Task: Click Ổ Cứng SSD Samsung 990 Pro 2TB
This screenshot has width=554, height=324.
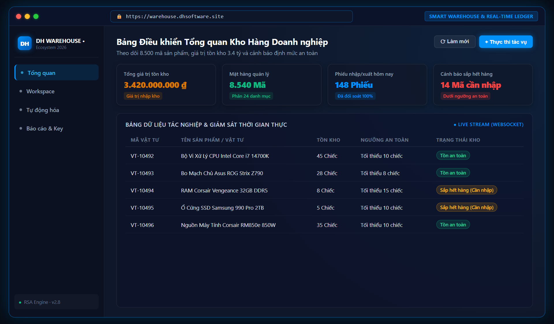Action: coord(222,208)
